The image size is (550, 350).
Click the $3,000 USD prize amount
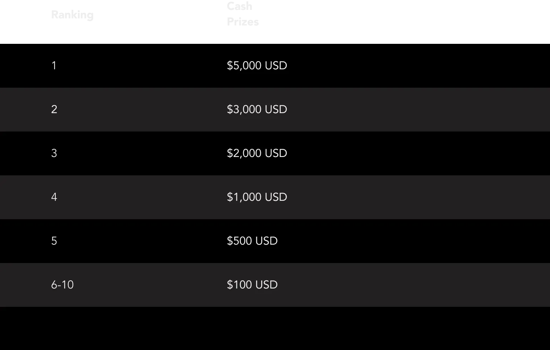pos(257,109)
